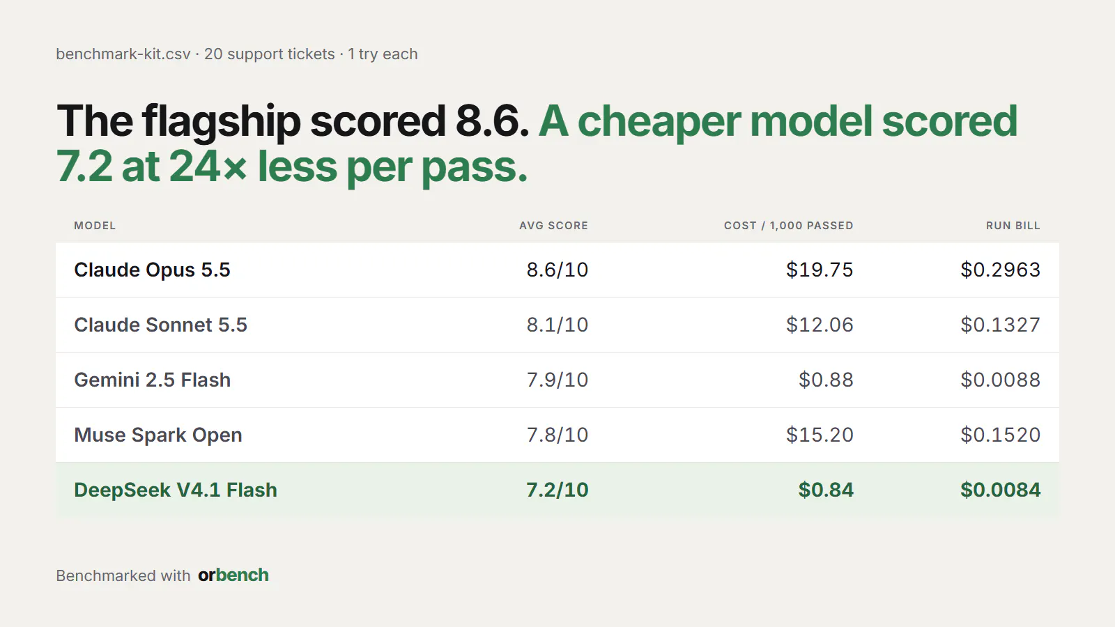
Task: Click the COST / 1,000 PASSED column header
Action: tap(788, 226)
